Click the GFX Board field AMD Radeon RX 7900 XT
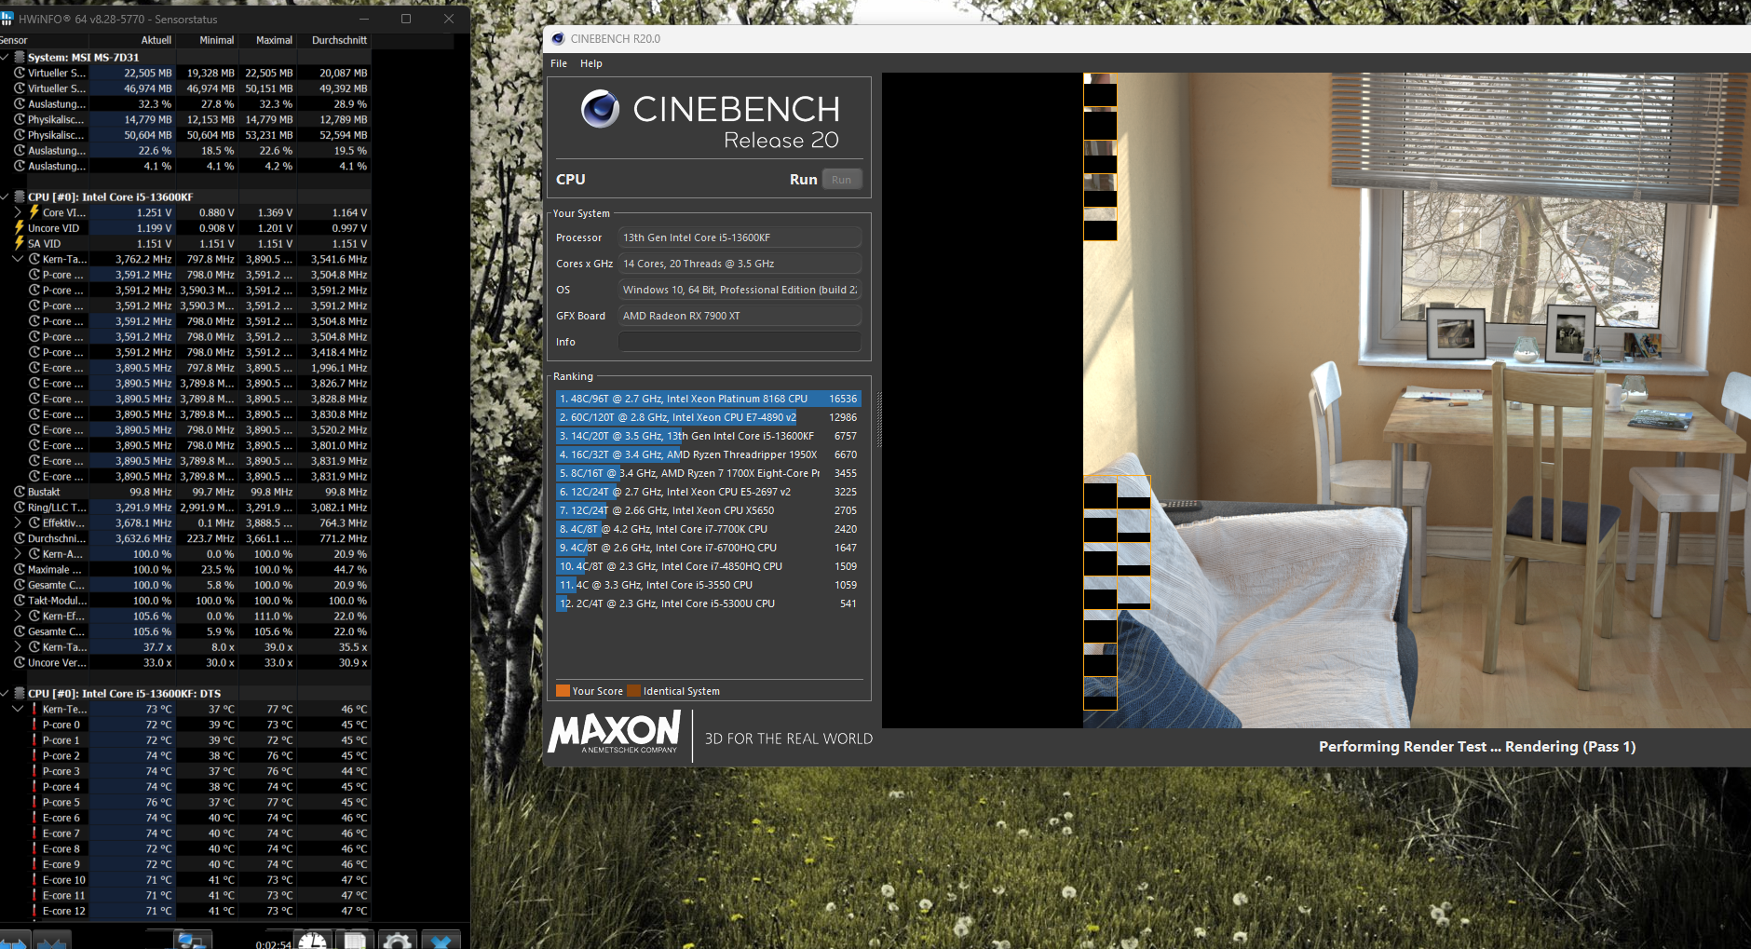The image size is (1751, 949). point(740,316)
